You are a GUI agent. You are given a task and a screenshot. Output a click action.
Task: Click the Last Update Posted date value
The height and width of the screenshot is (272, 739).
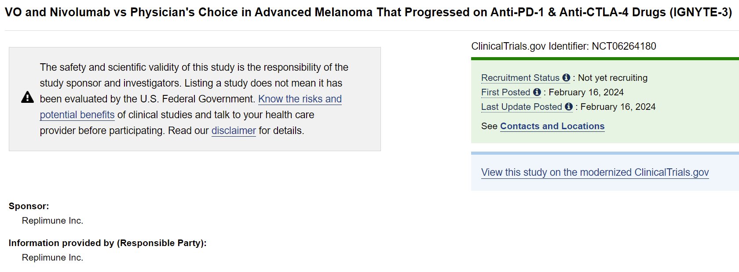618,107
